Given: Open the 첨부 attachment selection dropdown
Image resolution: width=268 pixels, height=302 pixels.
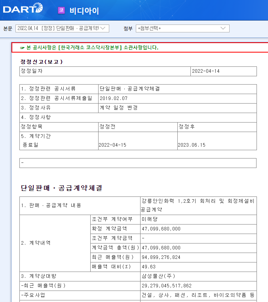Looking at the screenshot, I should click(x=182, y=28).
